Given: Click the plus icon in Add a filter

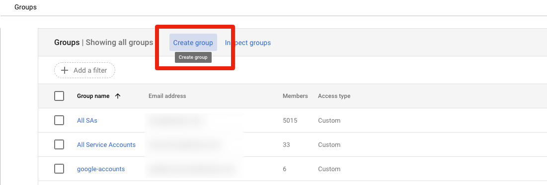Looking at the screenshot, I should (65, 70).
